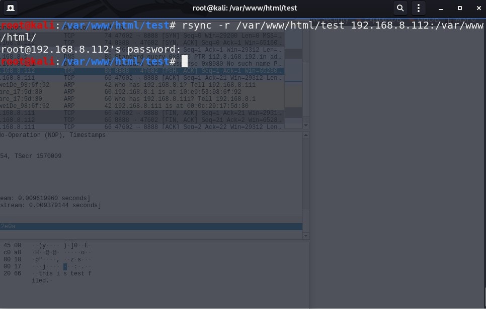Click the terminal search magnifier icon

pos(400,8)
